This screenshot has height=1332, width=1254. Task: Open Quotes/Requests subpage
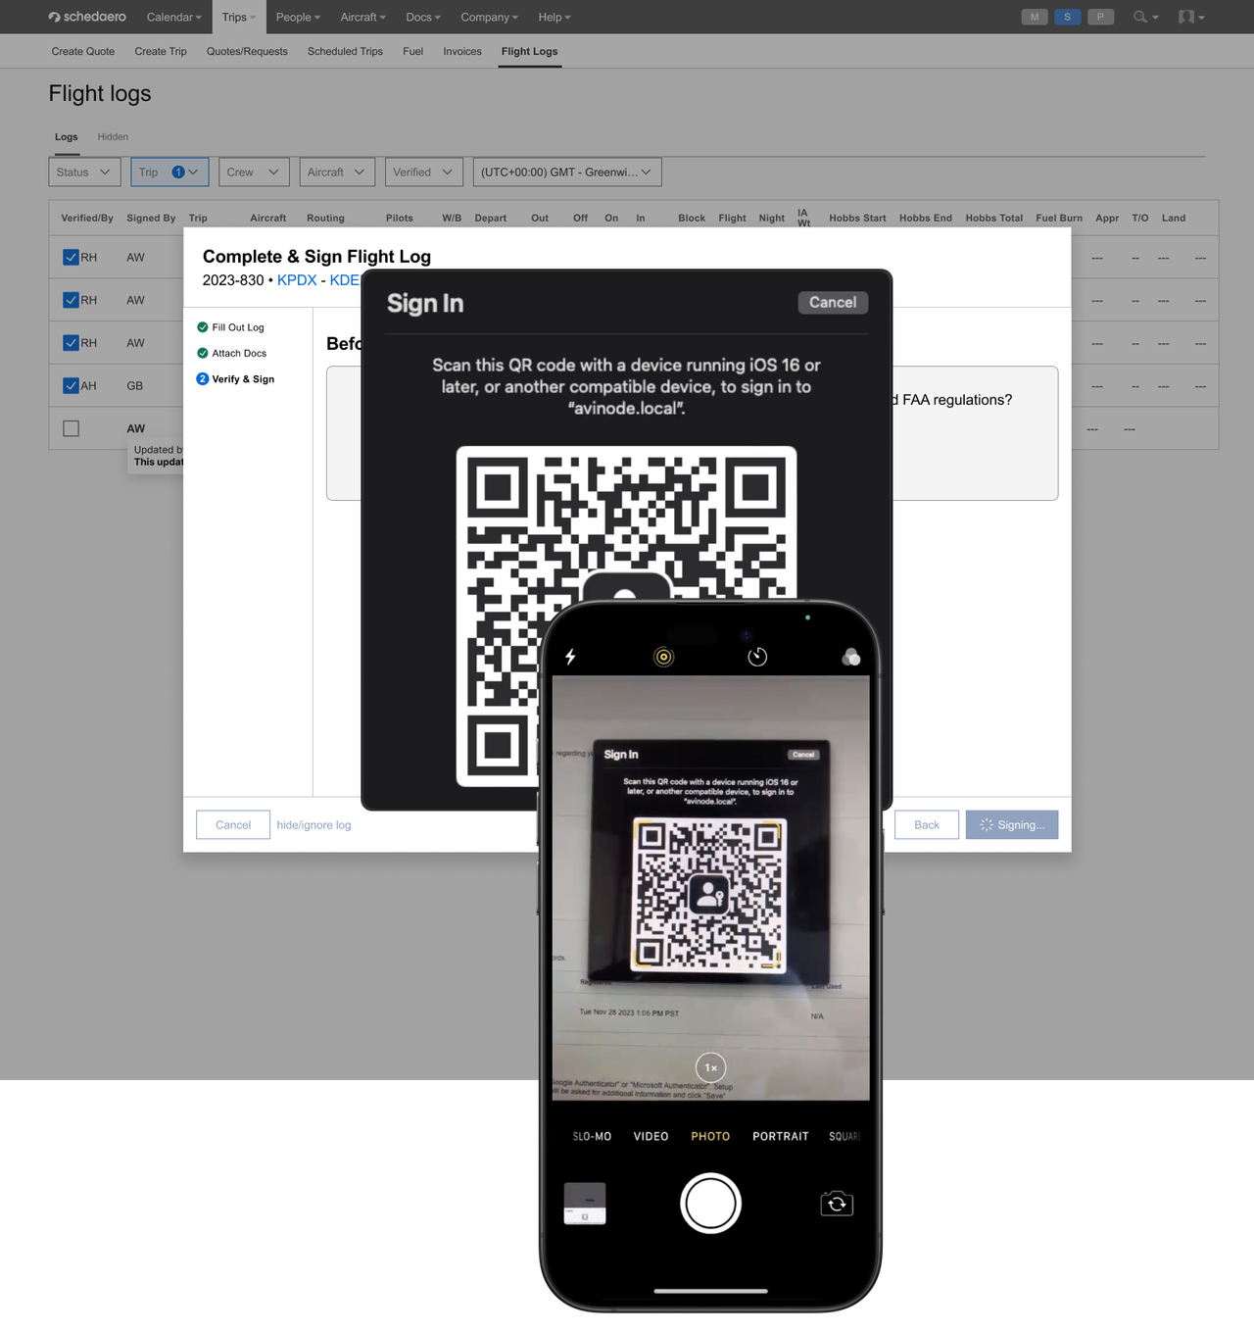pos(247,51)
